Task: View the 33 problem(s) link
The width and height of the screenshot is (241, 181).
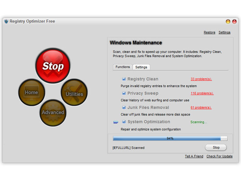Action: click(201, 79)
